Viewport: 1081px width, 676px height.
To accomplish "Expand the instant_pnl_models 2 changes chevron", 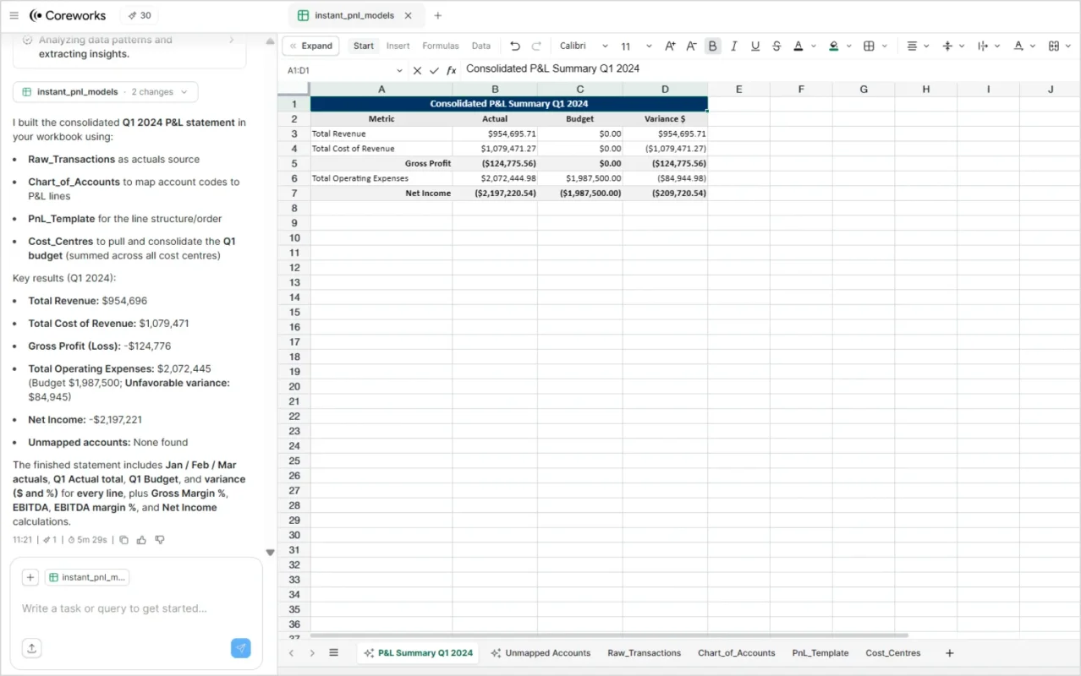I will pos(185,92).
